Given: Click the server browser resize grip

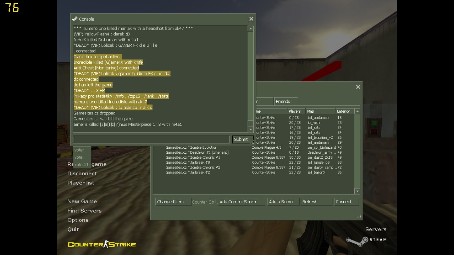Looking at the screenshot, I should point(359,216).
